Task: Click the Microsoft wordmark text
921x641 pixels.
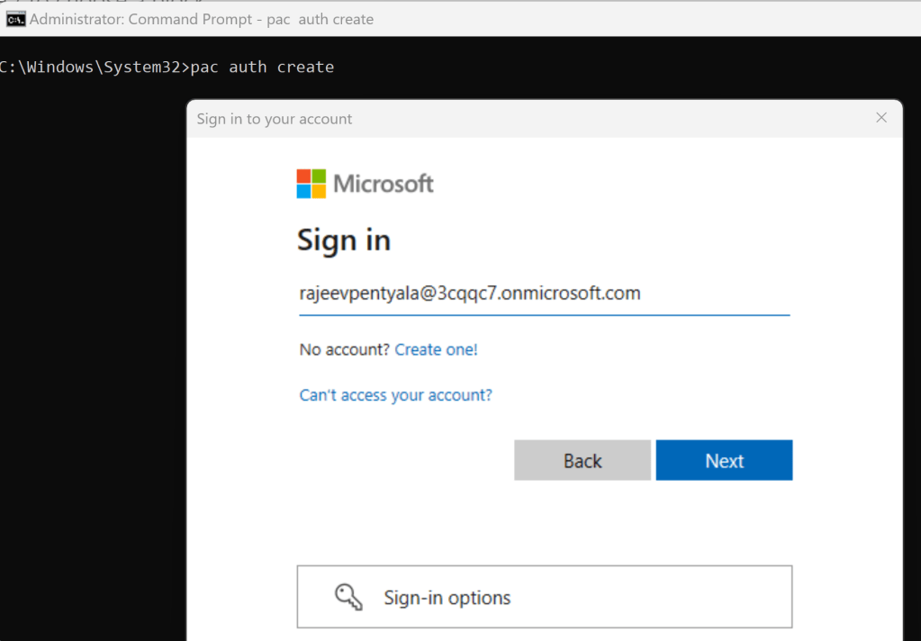Action: [384, 184]
